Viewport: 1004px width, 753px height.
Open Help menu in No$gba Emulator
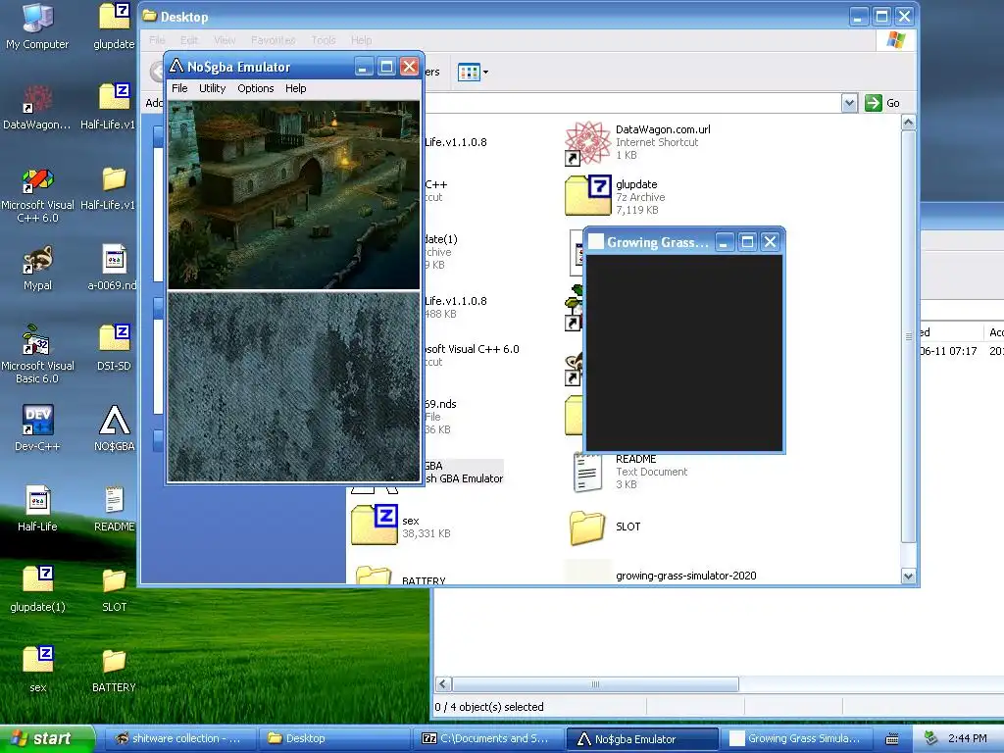click(x=295, y=88)
